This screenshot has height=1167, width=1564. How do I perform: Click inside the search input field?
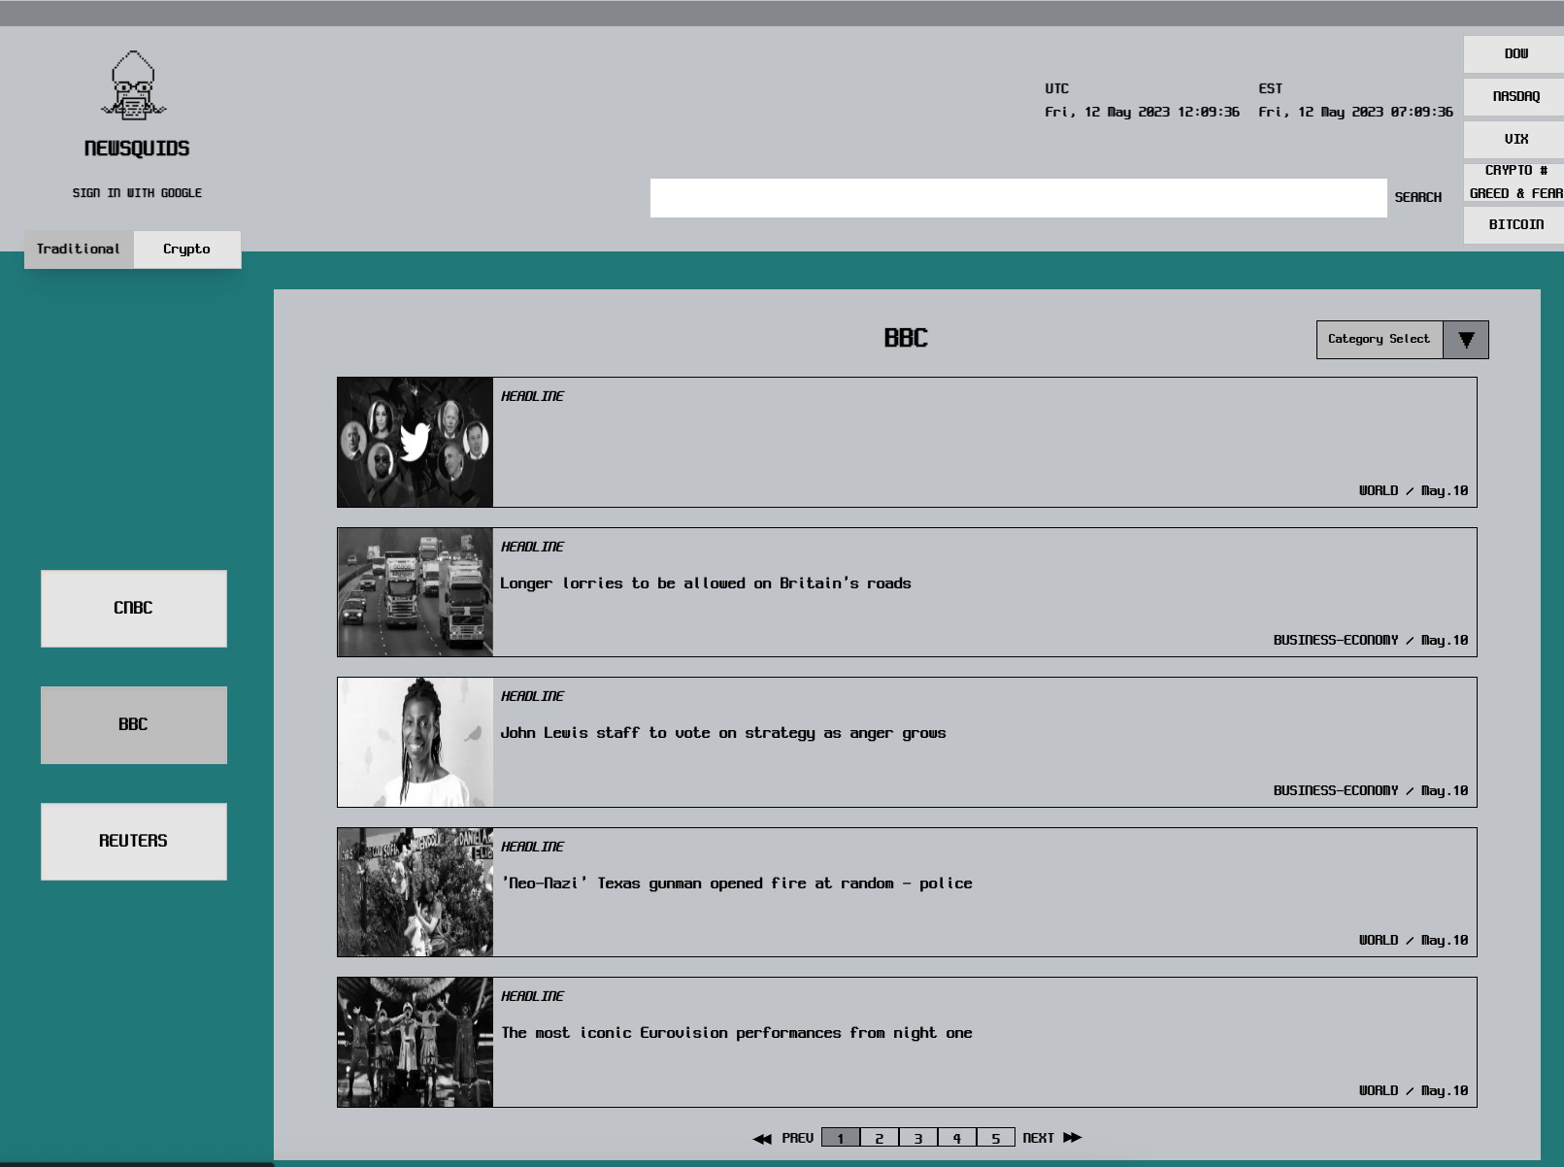[x=1017, y=198]
